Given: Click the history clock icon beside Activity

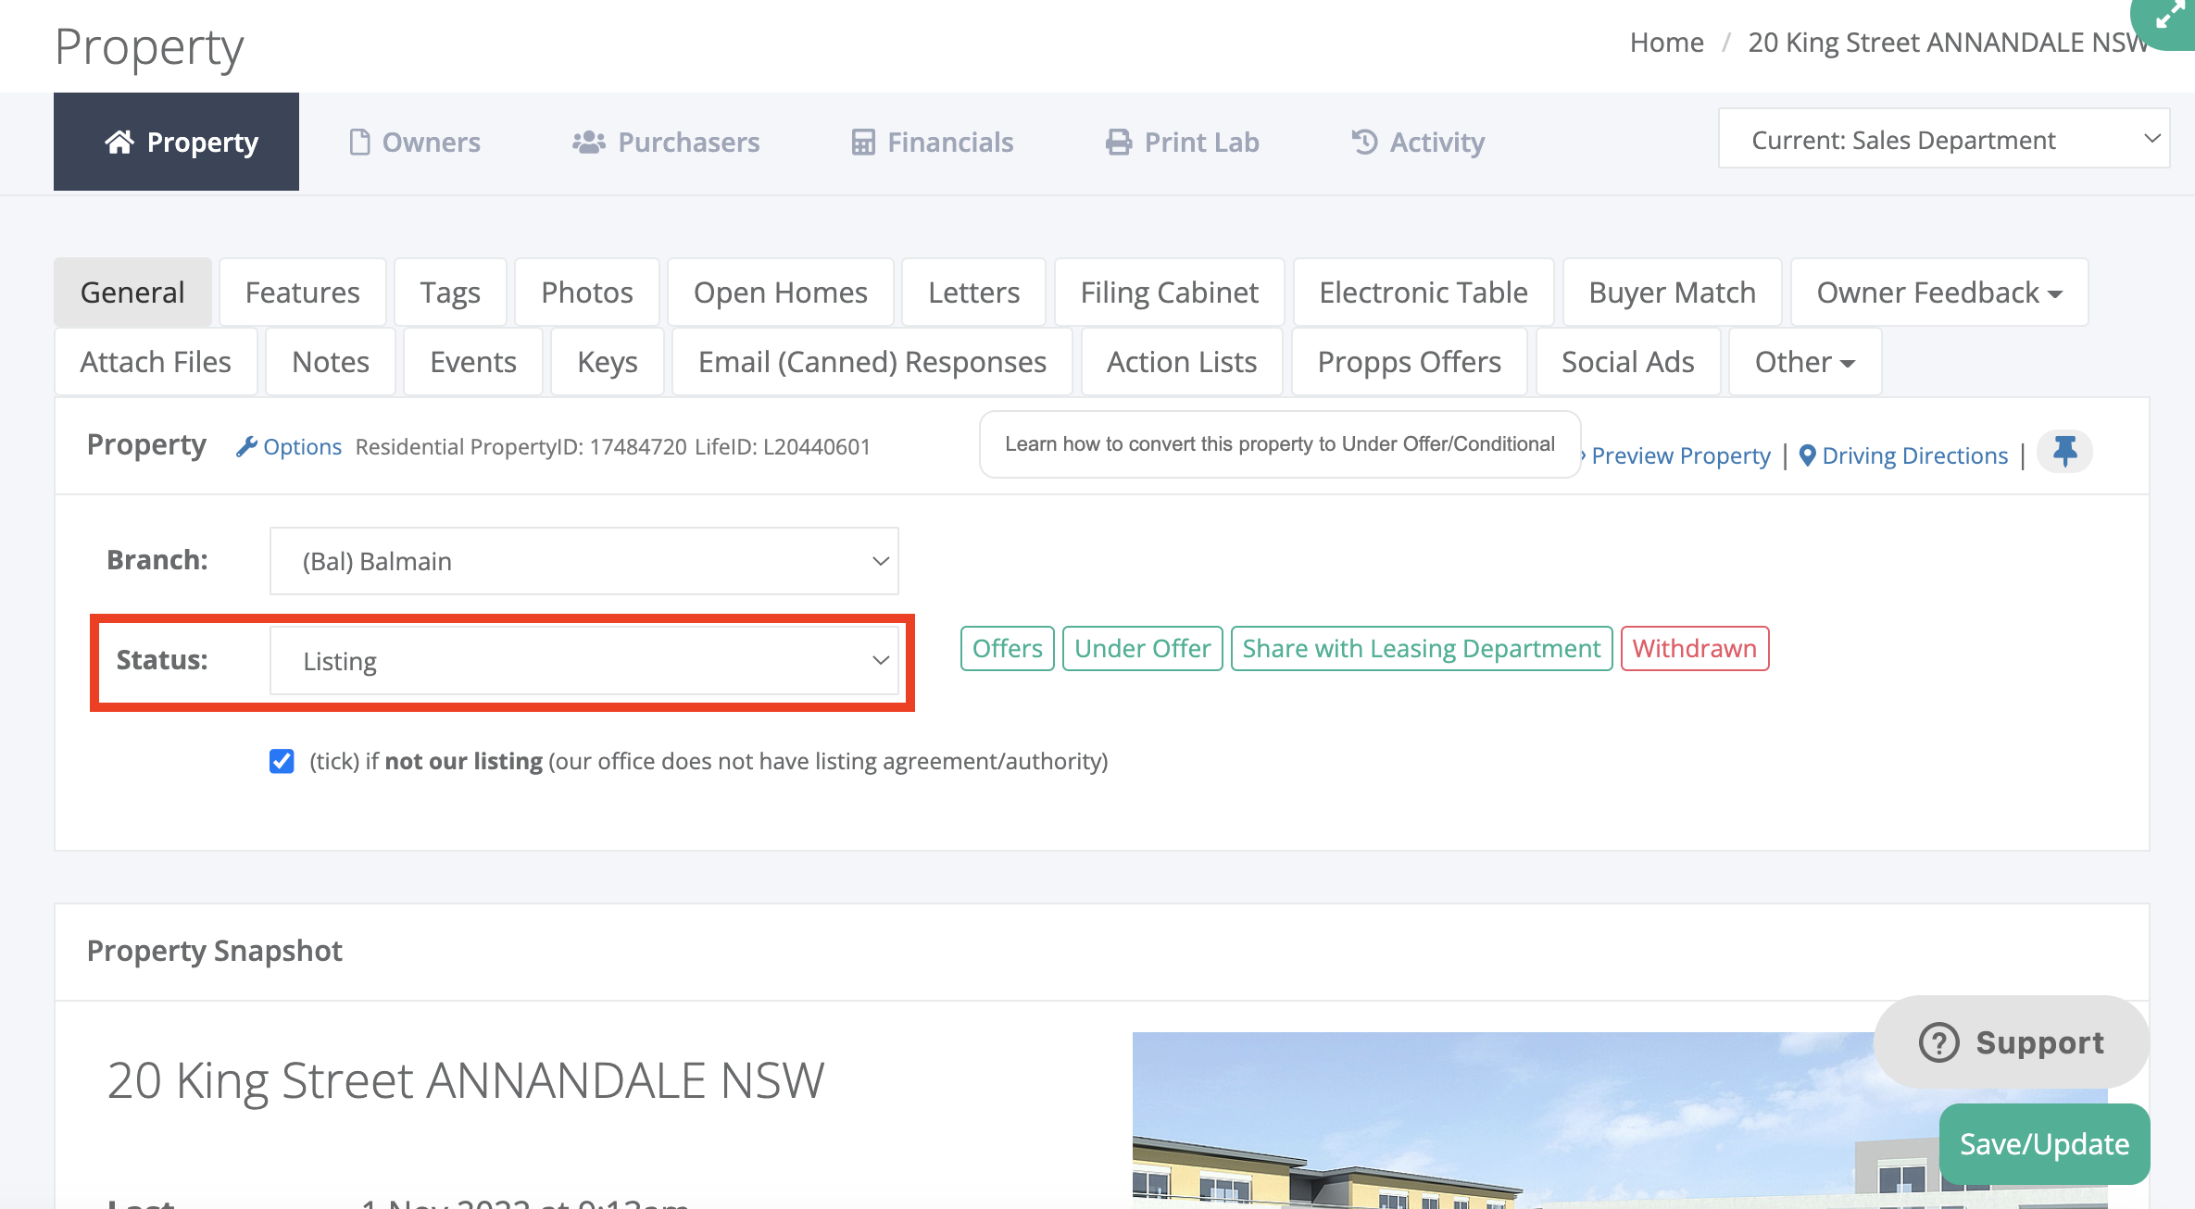Looking at the screenshot, I should point(1364,142).
